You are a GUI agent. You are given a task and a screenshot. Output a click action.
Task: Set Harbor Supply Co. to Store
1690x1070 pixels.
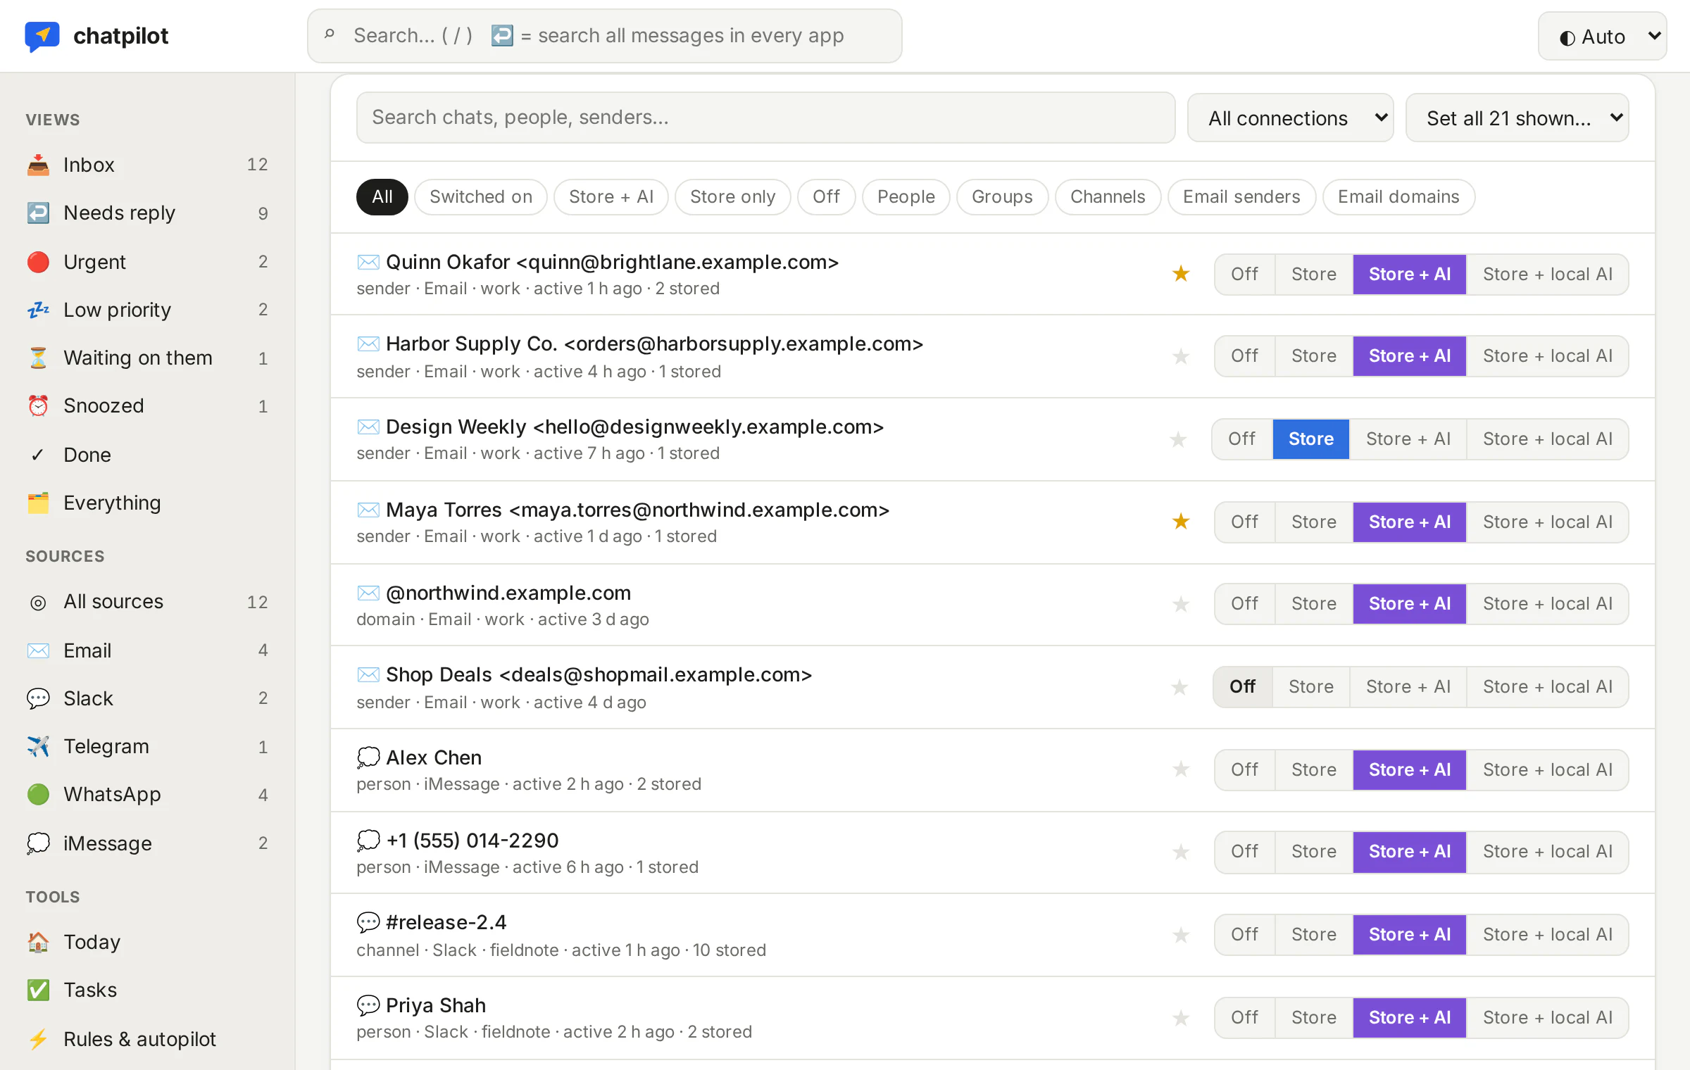coord(1313,356)
